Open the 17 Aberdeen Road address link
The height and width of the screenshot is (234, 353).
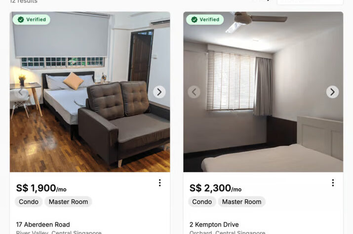(x=43, y=225)
